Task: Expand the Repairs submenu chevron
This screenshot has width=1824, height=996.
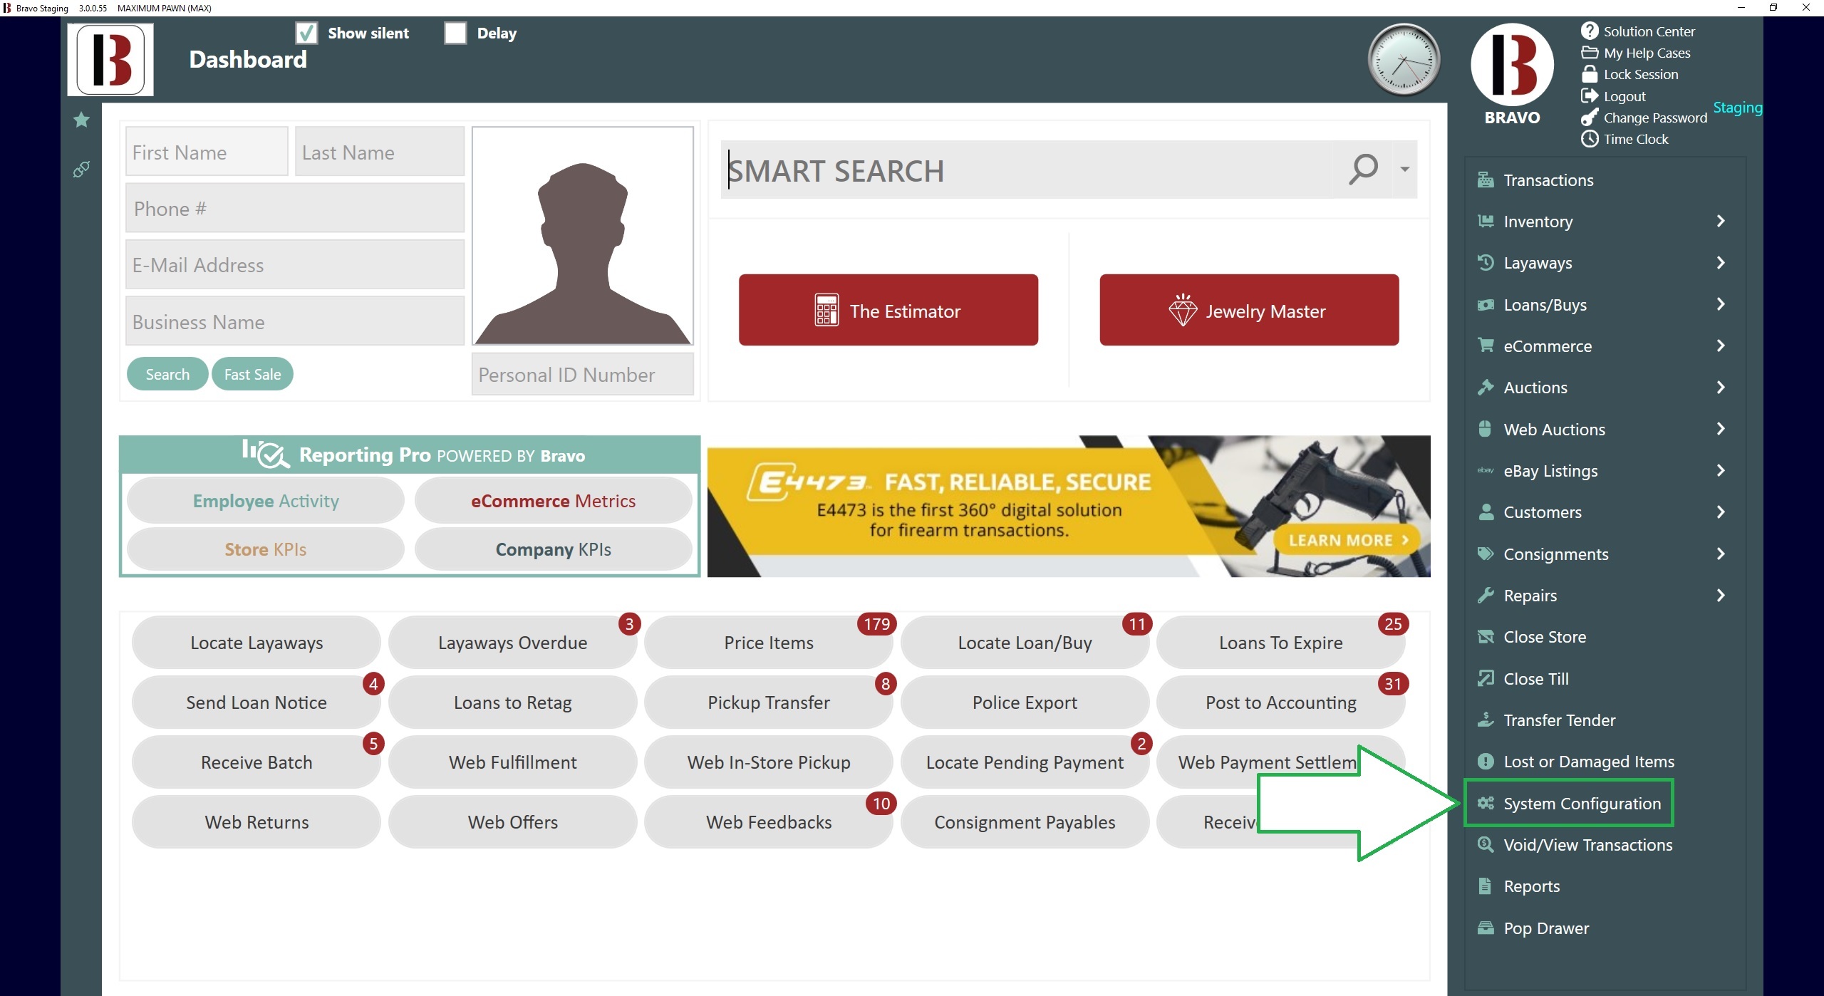Action: click(x=1721, y=595)
